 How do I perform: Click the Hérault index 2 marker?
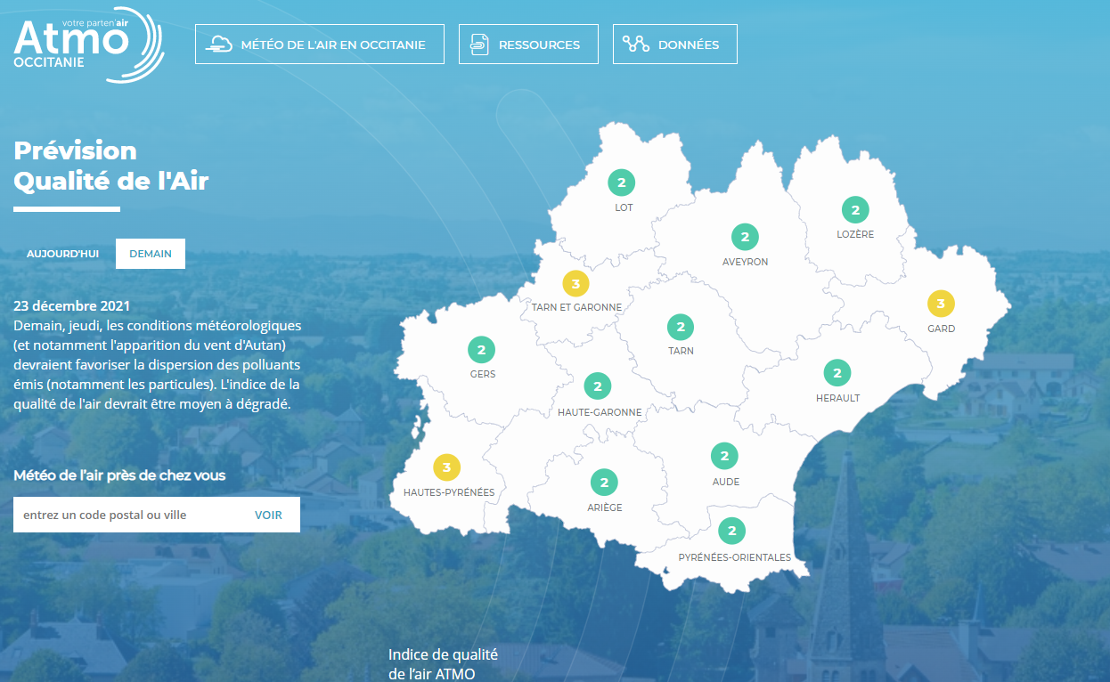(x=837, y=373)
